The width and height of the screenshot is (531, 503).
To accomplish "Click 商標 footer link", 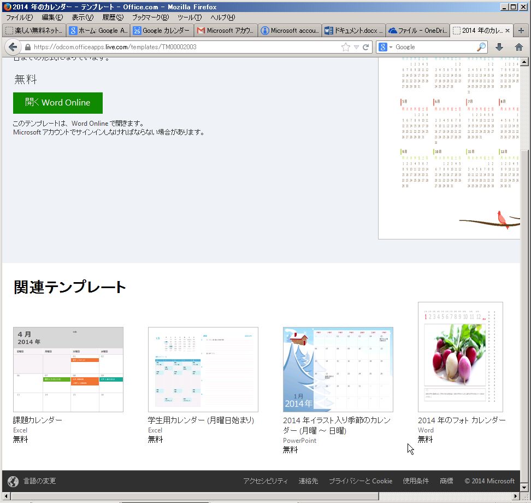I will [x=446, y=481].
